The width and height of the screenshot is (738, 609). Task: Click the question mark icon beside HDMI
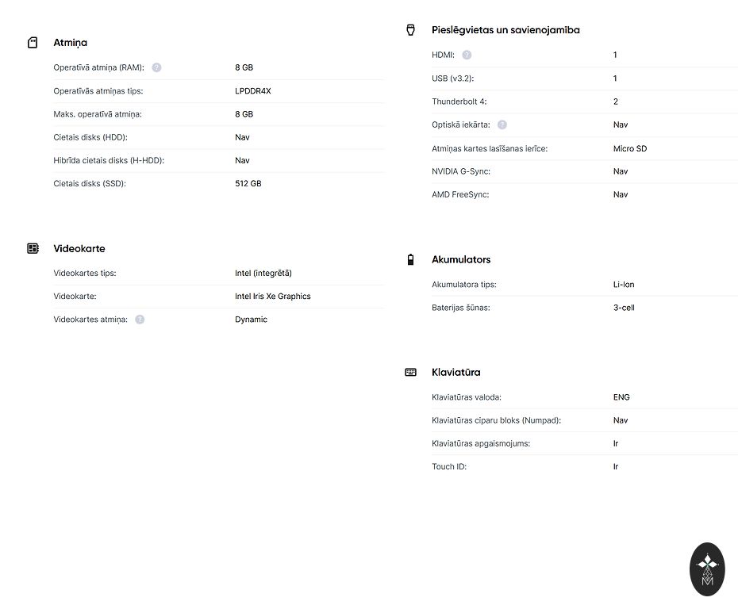pyautogui.click(x=467, y=55)
